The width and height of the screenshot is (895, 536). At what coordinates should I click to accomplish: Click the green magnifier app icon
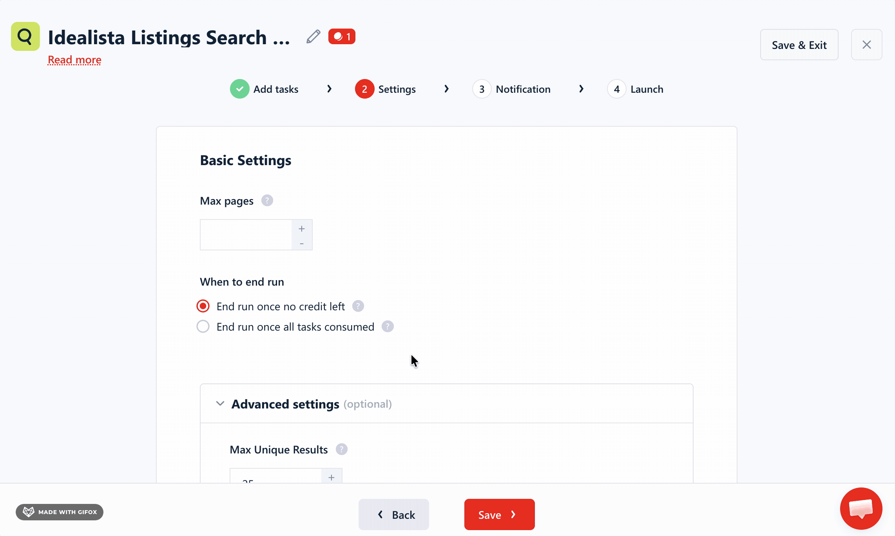pyautogui.click(x=25, y=36)
